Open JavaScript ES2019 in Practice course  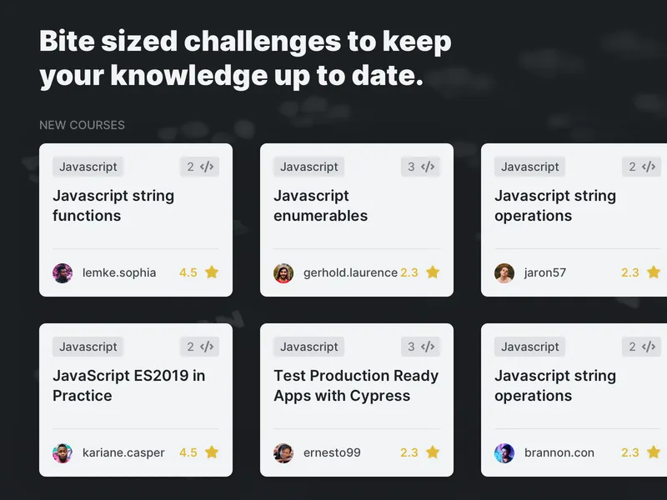(129, 386)
